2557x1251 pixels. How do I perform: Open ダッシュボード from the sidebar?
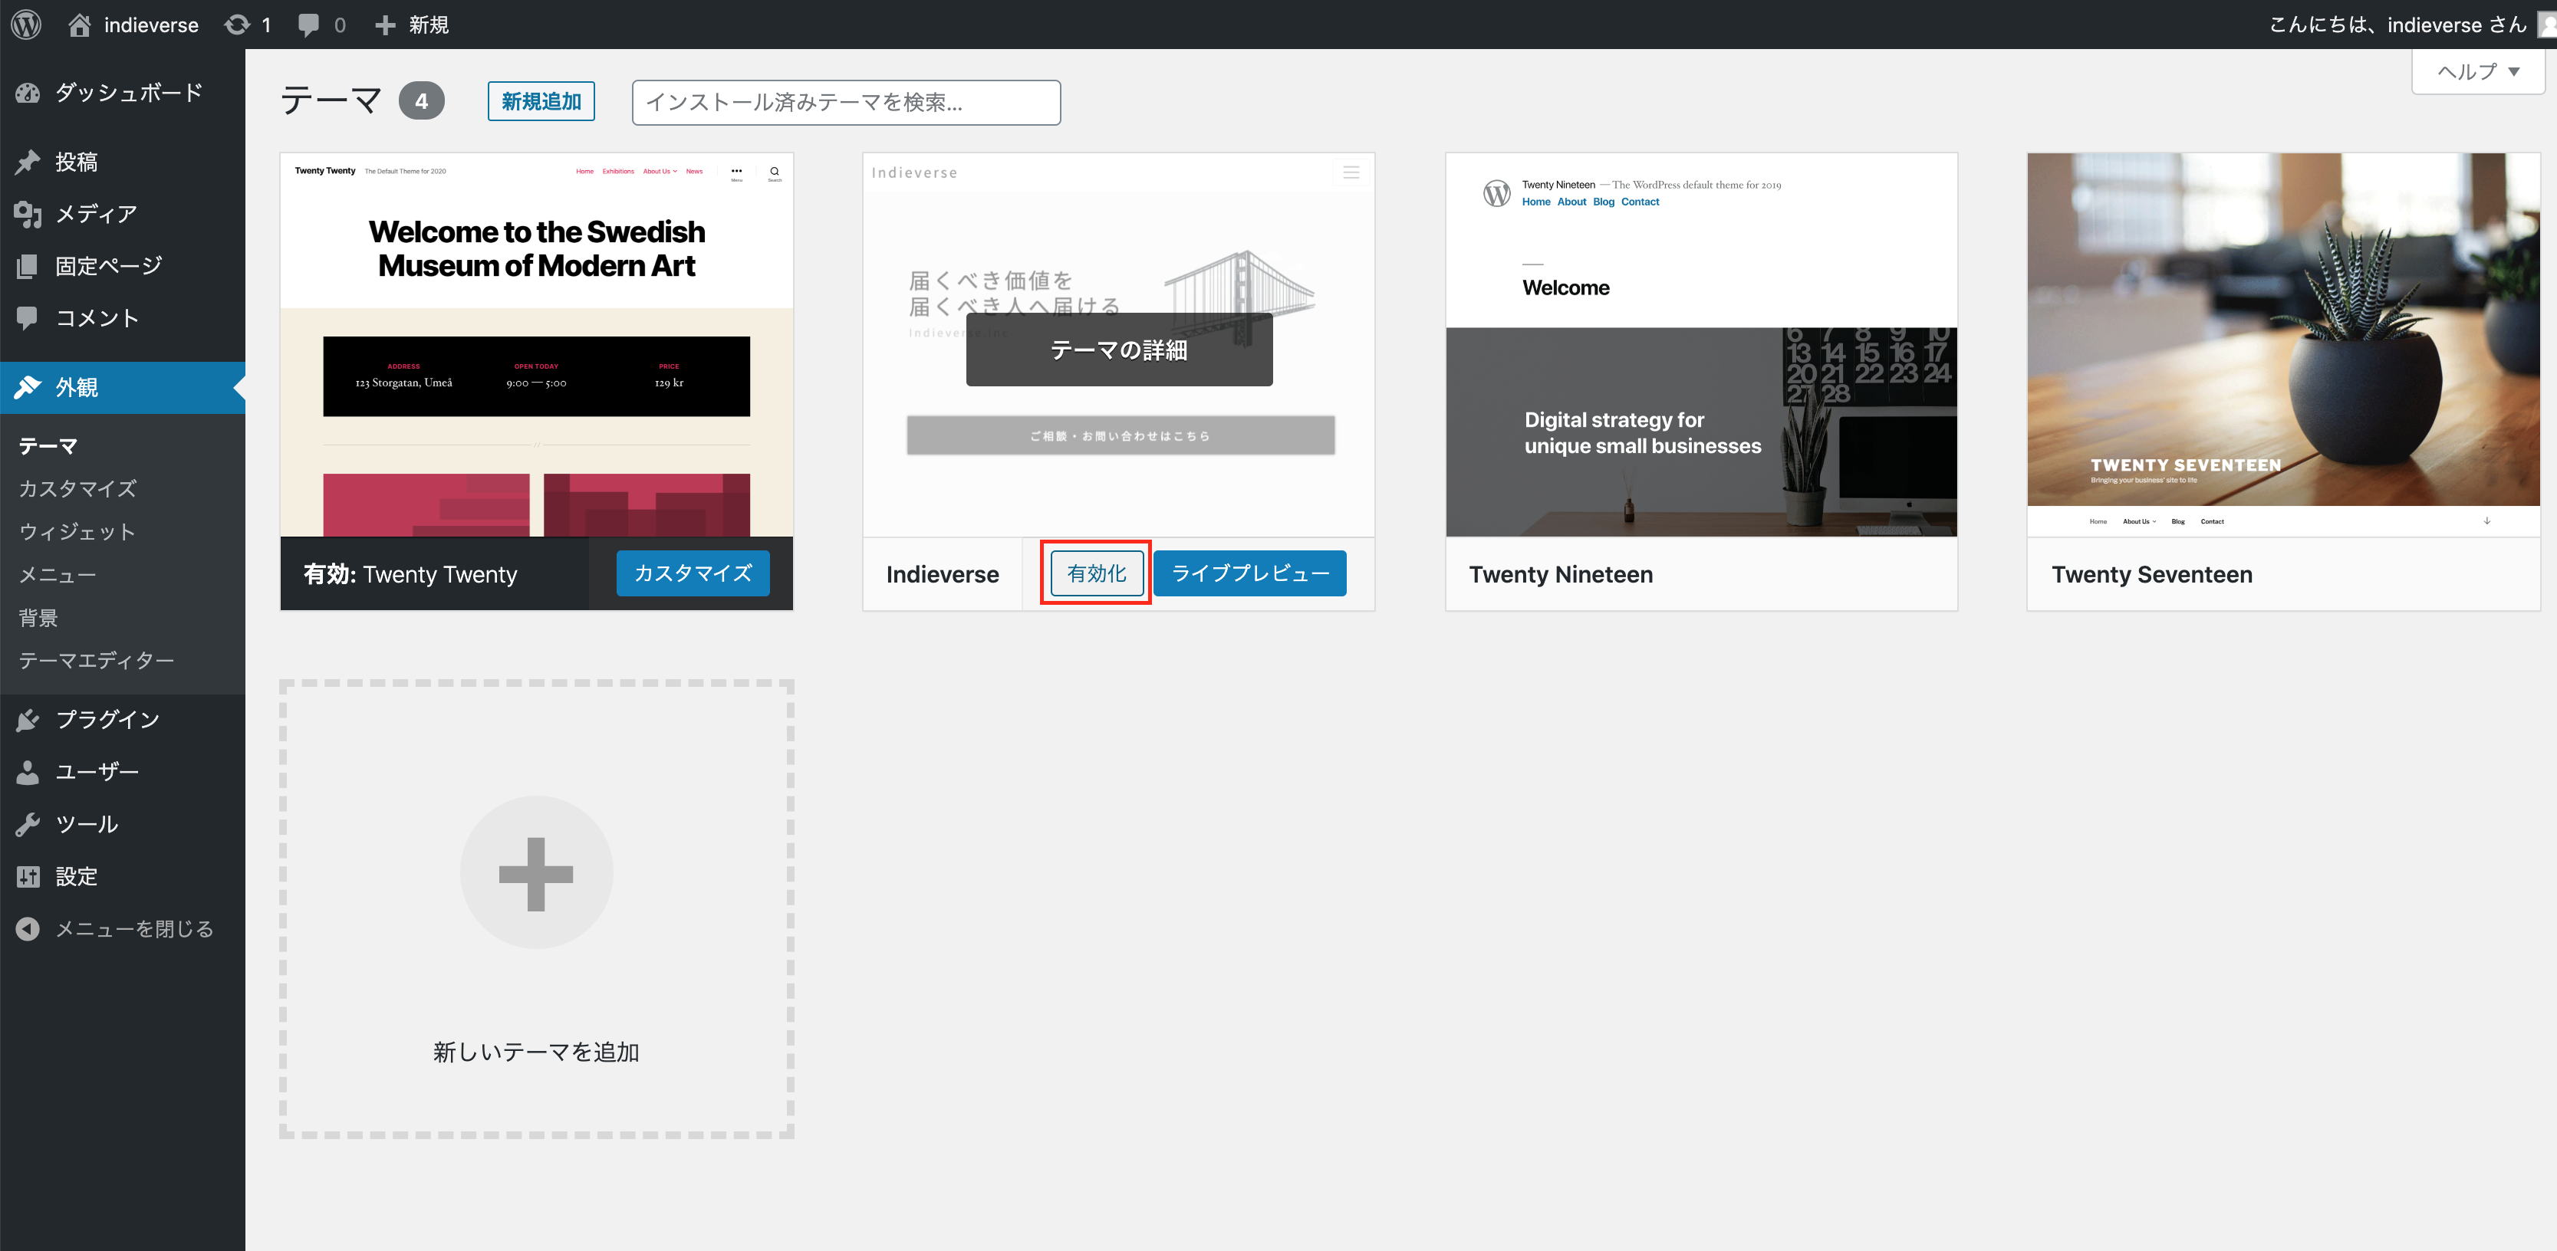point(128,92)
